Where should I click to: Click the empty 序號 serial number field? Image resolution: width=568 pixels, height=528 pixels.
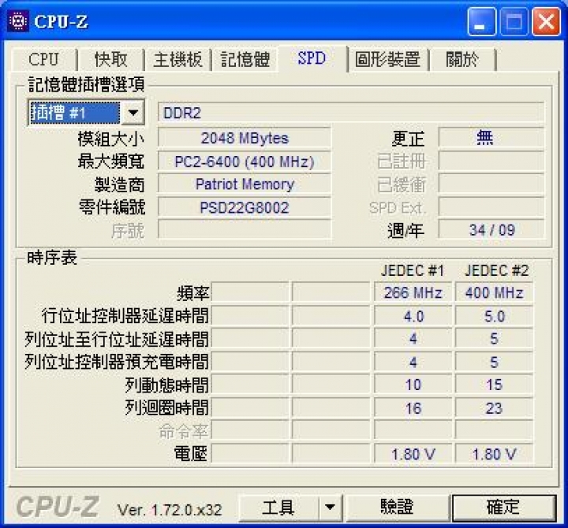245,230
